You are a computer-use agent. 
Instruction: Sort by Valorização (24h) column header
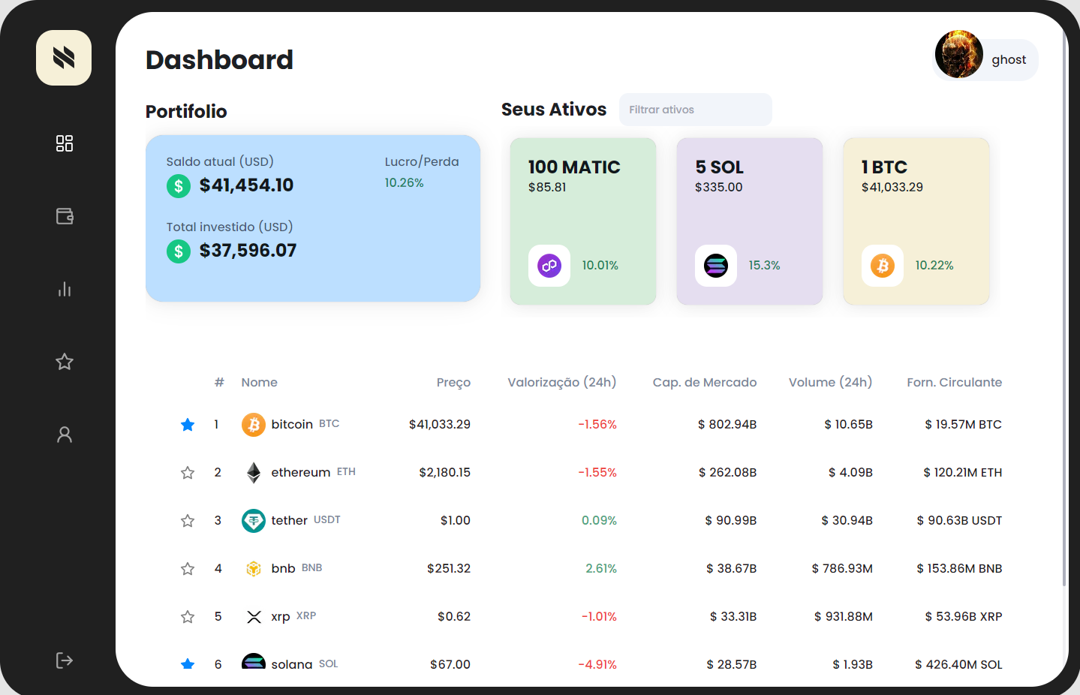click(x=561, y=383)
